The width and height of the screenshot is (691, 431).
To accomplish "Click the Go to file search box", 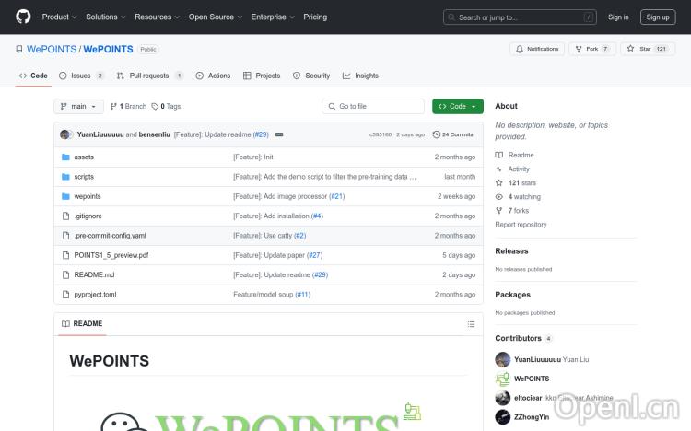I will pyautogui.click(x=373, y=106).
